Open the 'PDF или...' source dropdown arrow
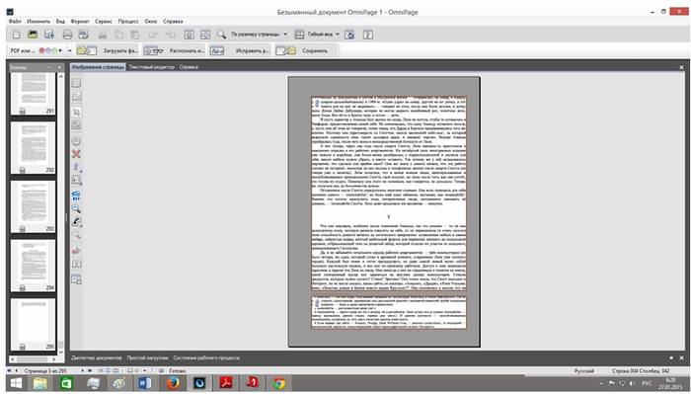Image resolution: width=691 pixels, height=394 pixels. (70, 50)
